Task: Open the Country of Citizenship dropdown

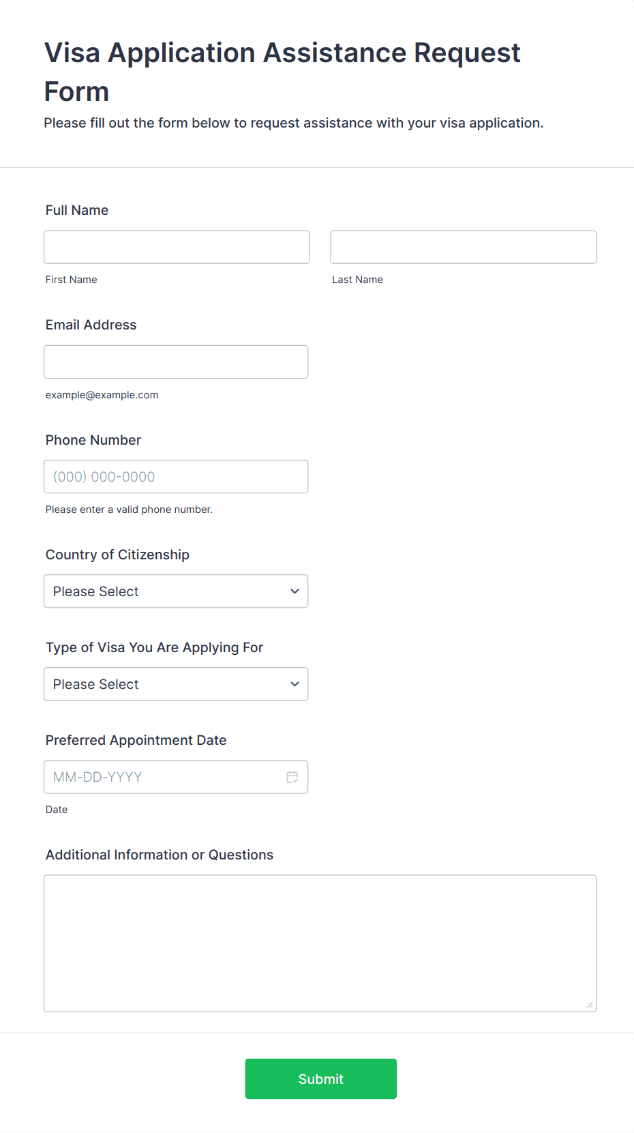Action: tap(176, 591)
